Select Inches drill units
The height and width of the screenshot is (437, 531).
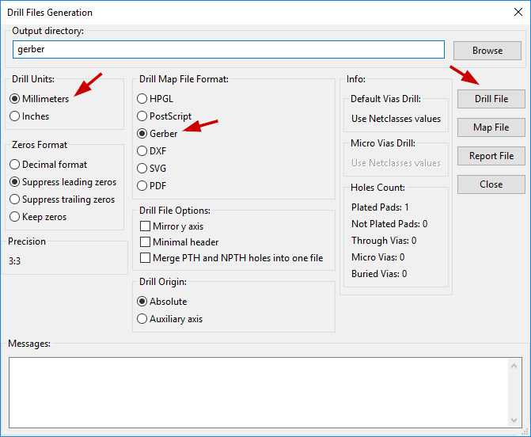(x=29, y=116)
